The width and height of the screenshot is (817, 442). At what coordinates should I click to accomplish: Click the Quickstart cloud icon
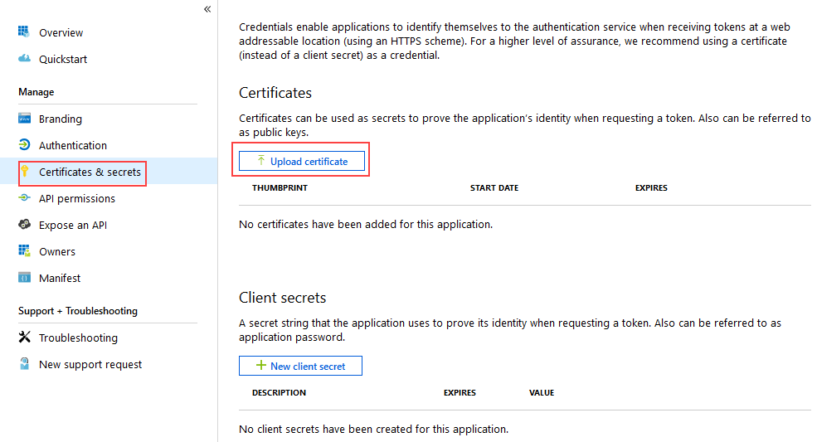click(x=25, y=59)
